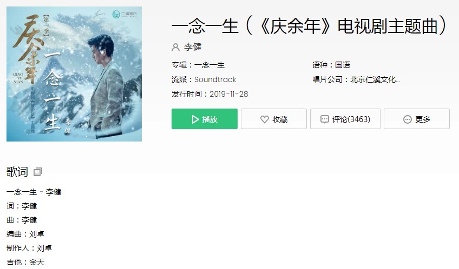Screen dimensions: 459x269
Task: Open comments via the speech bubble icon
Action: 324,119
